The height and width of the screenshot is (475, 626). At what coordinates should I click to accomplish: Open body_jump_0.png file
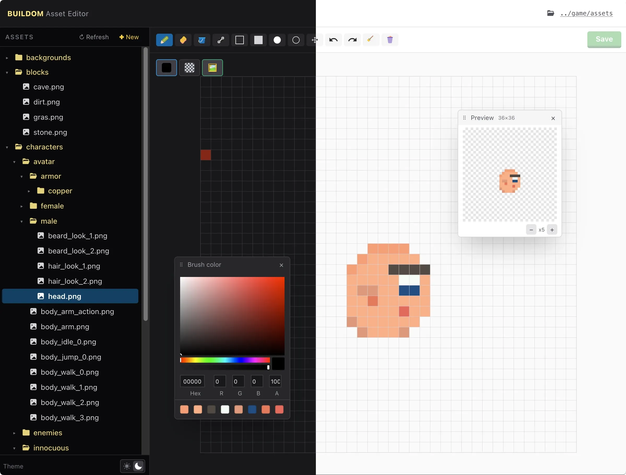[x=70, y=357]
